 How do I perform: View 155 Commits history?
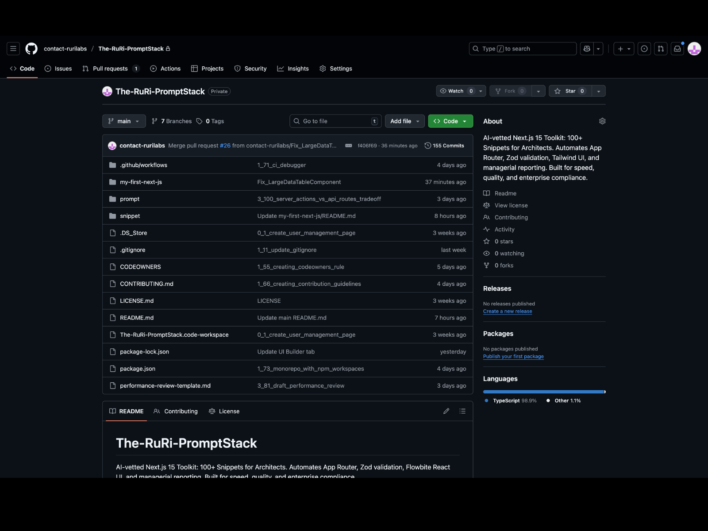[444, 146]
